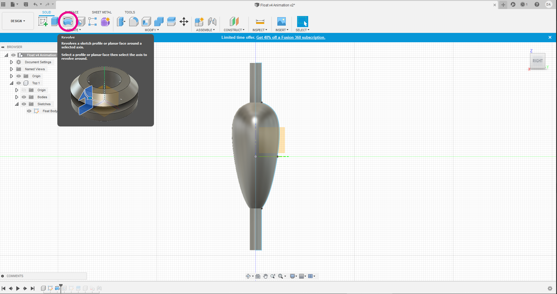Toggle visibility of Float Body sketch

pyautogui.click(x=29, y=111)
